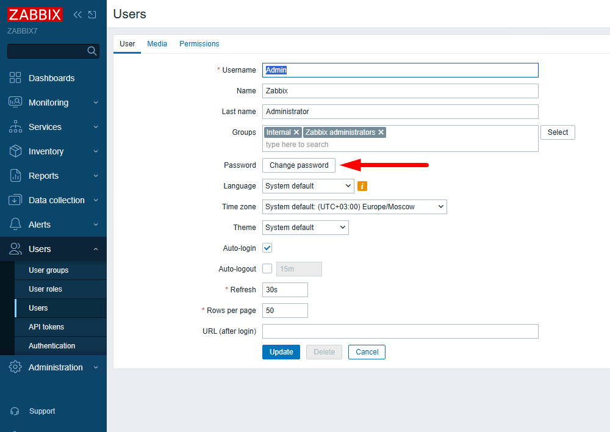
Task: Click the Administration gear icon
Action: (15, 367)
